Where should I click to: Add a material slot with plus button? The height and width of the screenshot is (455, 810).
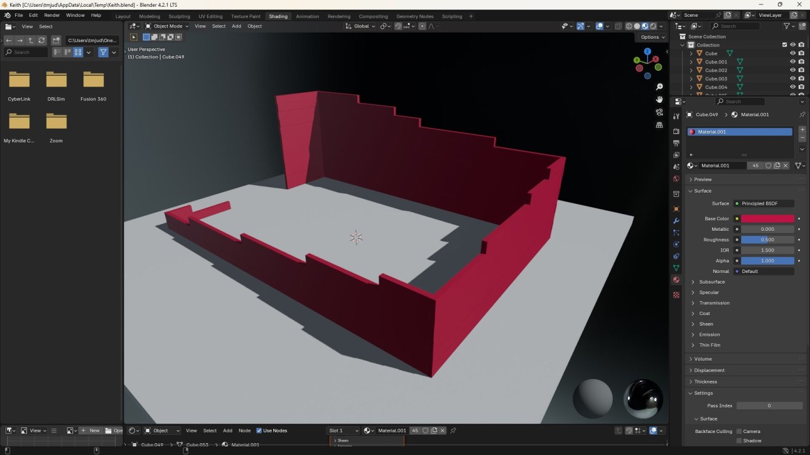pyautogui.click(x=802, y=130)
